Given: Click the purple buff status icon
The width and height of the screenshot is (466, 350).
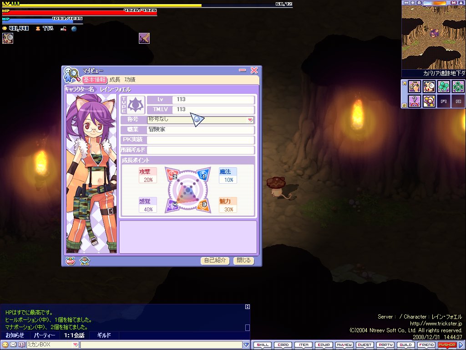Looking at the screenshot, I should (144, 38).
